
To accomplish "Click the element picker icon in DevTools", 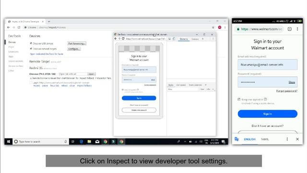I will (169, 39).
